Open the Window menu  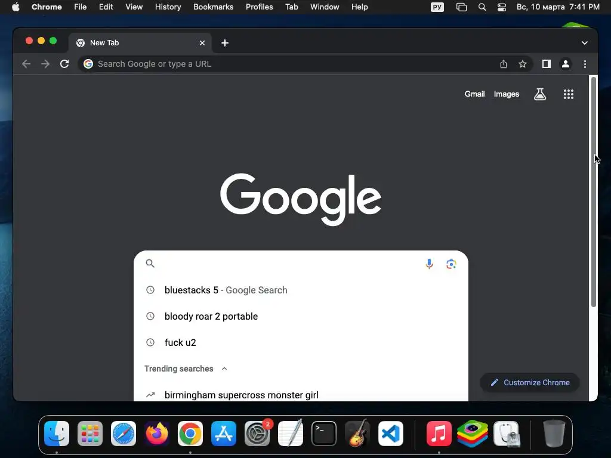(325, 7)
